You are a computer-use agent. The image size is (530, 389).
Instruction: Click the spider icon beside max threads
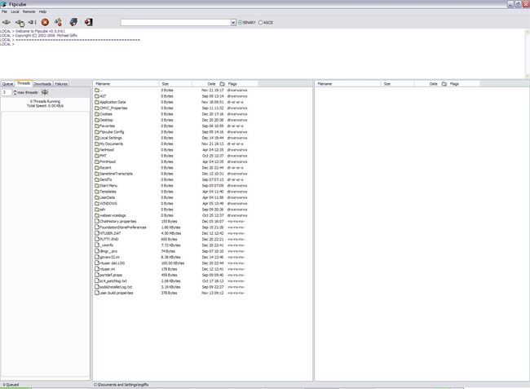click(x=45, y=92)
